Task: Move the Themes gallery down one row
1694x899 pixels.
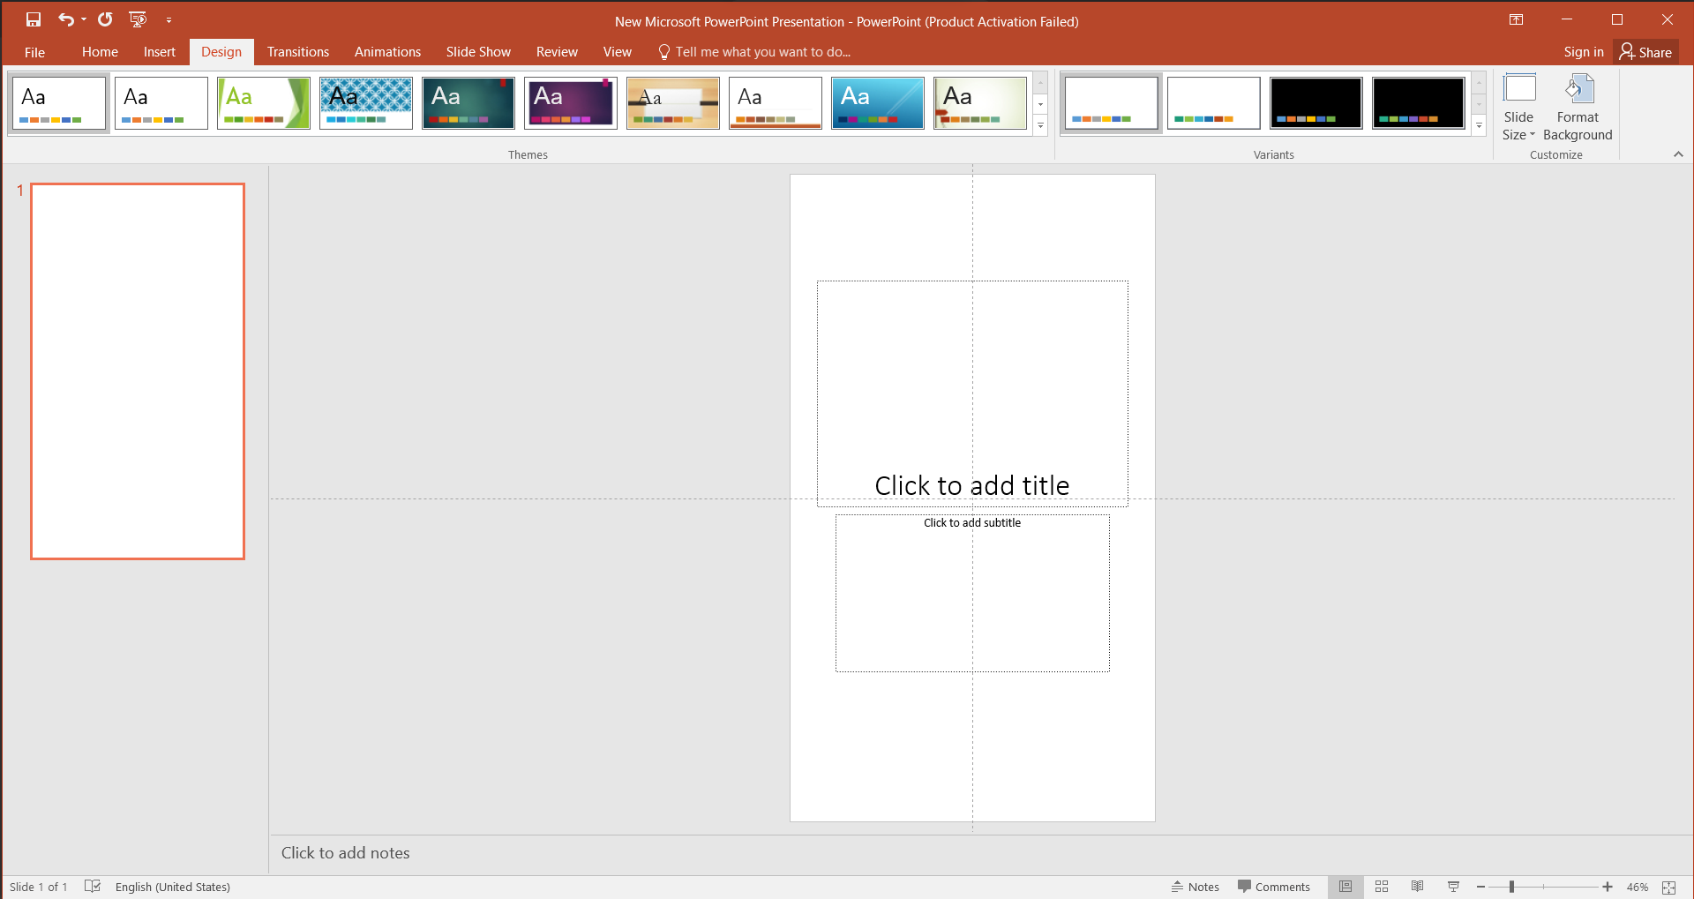Action: [1041, 104]
